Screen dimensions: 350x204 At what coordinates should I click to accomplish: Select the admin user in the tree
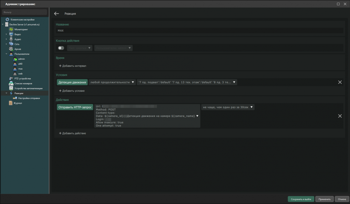click(21, 59)
